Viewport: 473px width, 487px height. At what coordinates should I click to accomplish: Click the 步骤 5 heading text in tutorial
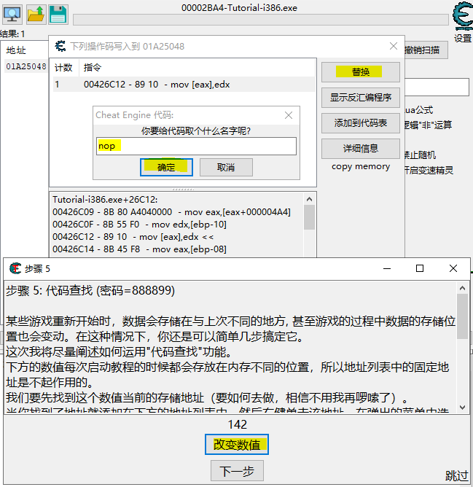click(x=90, y=291)
